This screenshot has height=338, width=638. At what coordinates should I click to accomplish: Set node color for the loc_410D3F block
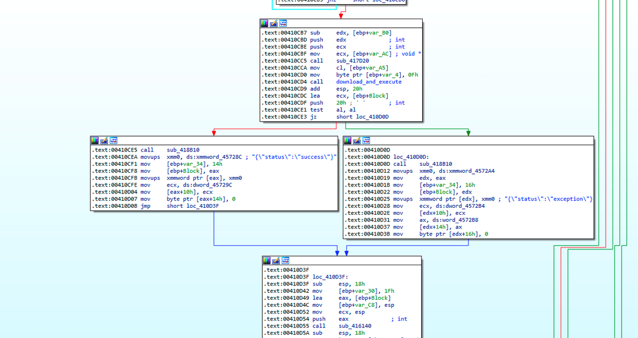tap(267, 260)
